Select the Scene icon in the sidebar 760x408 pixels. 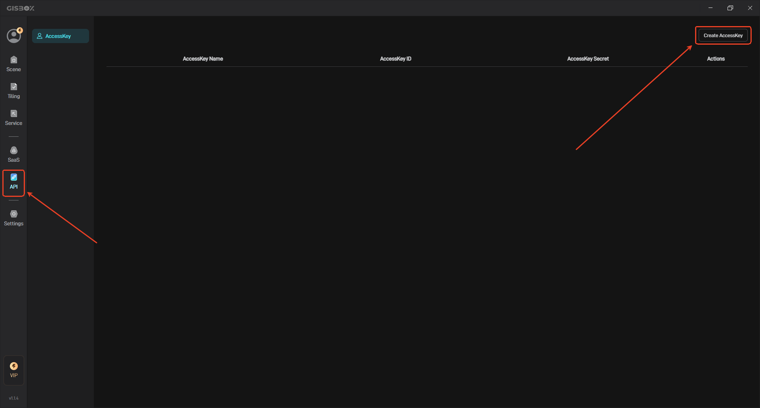13,63
